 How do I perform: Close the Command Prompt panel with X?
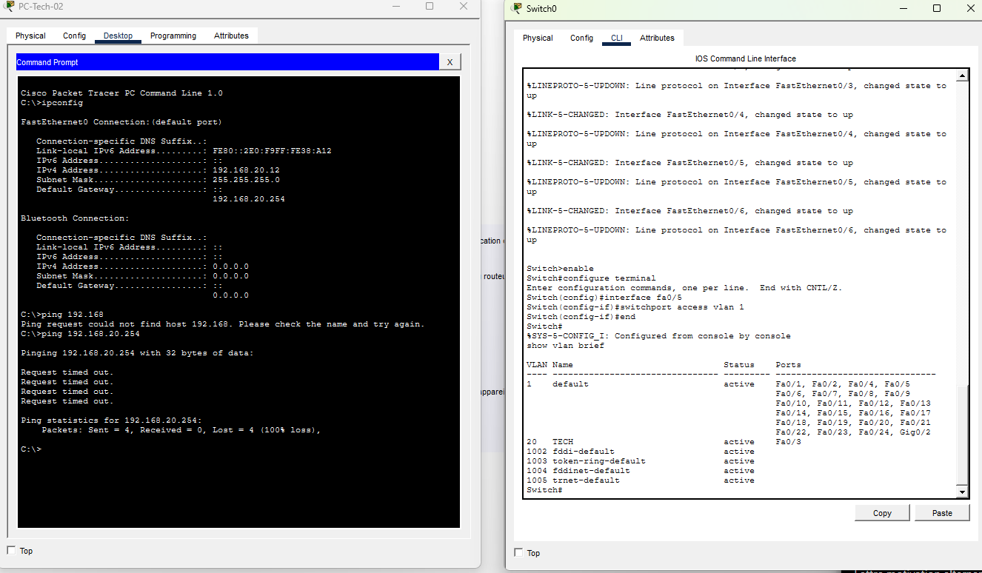tap(450, 62)
